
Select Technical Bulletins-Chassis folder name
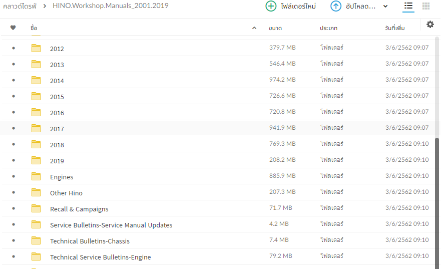90,241
